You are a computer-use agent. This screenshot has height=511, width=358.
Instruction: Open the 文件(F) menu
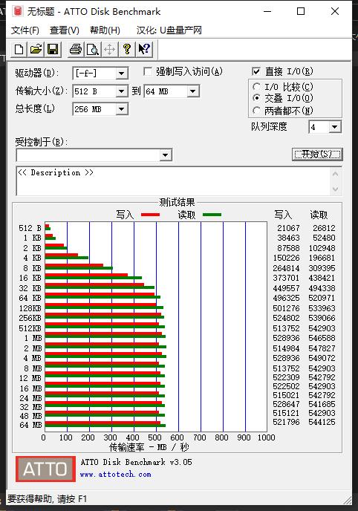point(25,30)
